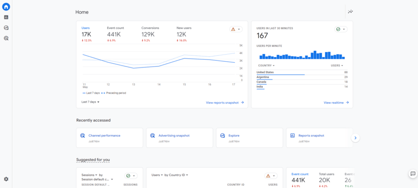The image size is (418, 188).
Task: Open Explore recent link
Action: (x=234, y=135)
